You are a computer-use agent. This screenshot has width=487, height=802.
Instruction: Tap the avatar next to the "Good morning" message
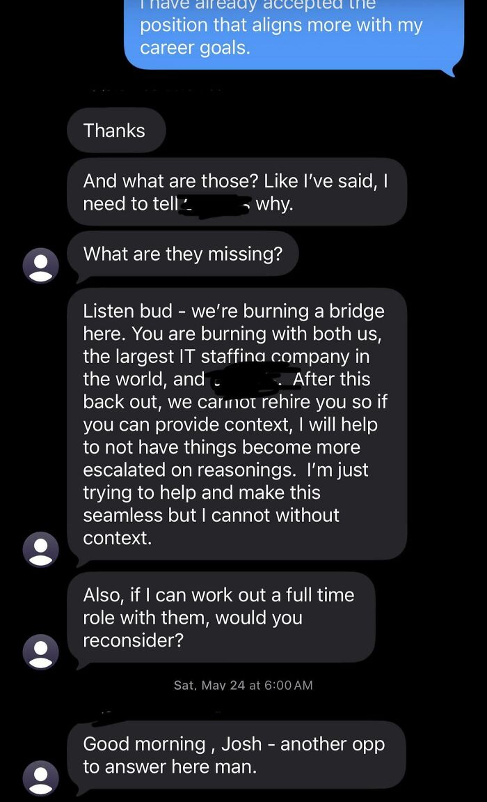click(x=42, y=779)
